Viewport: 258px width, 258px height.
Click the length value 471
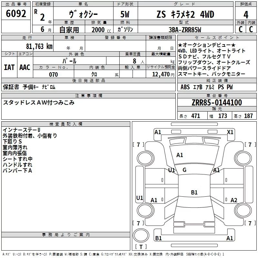196,116
